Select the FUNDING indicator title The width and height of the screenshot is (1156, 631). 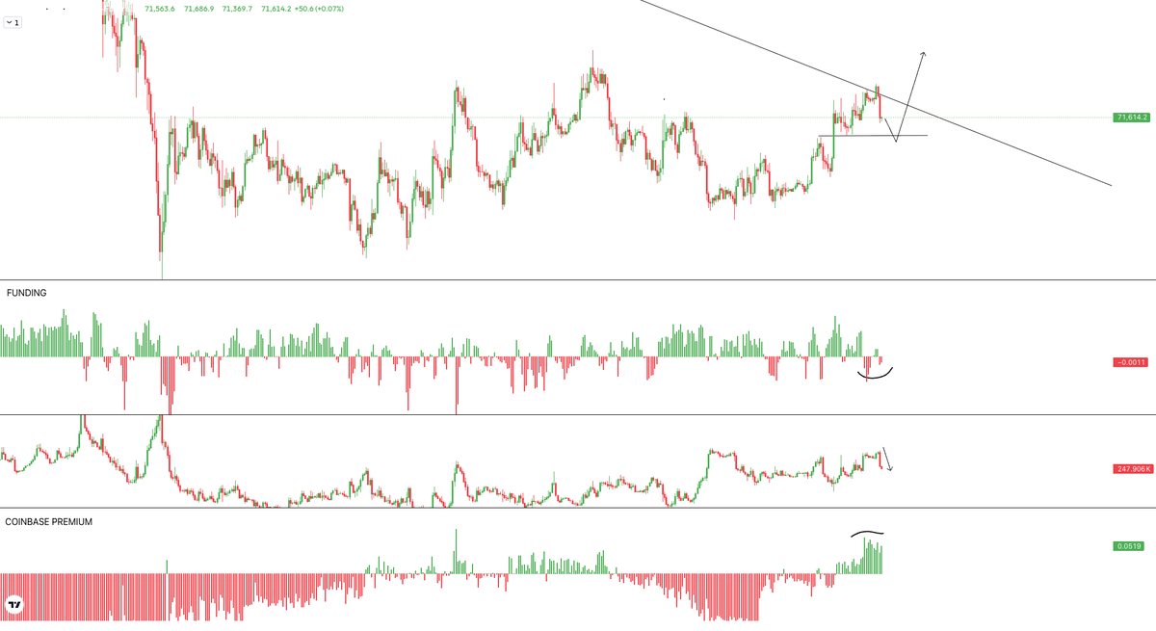click(x=27, y=292)
